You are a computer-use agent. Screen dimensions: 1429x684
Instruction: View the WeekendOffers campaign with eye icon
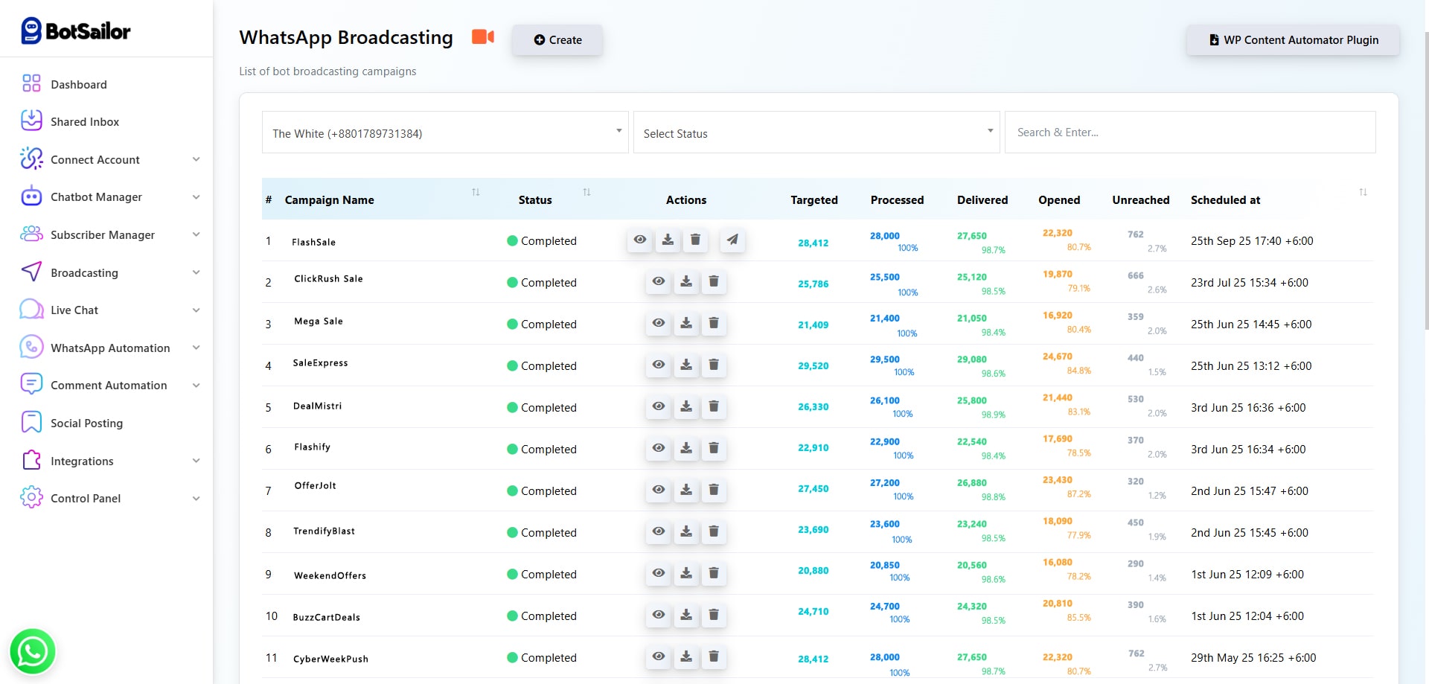click(659, 573)
